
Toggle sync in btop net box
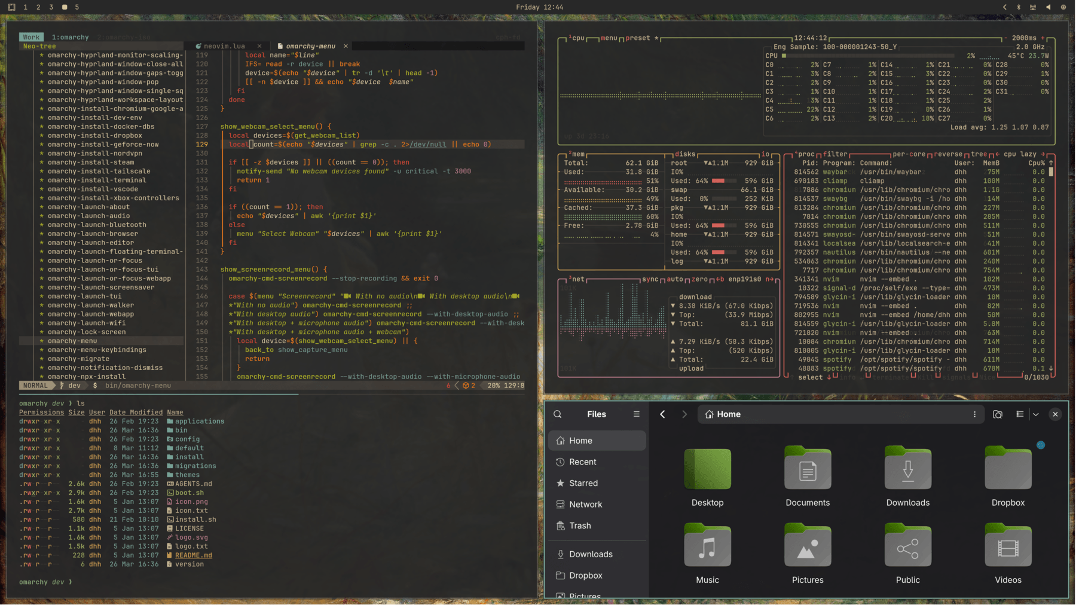click(x=650, y=280)
